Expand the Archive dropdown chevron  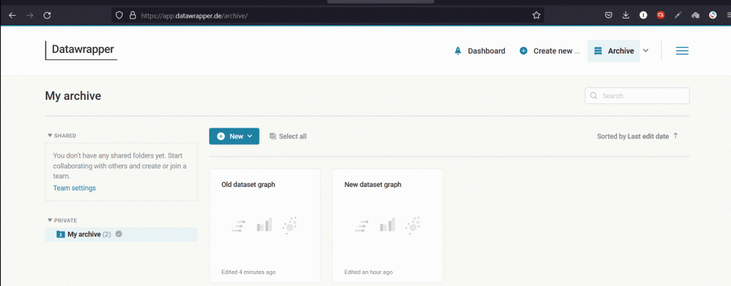pos(646,51)
